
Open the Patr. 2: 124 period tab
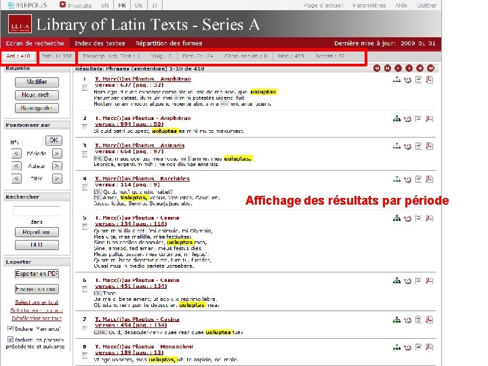point(198,56)
